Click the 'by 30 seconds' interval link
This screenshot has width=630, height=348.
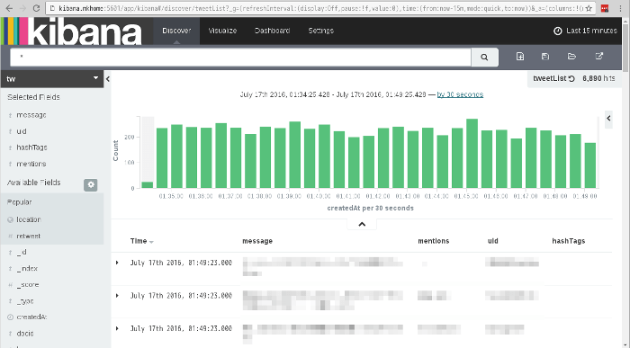click(460, 94)
